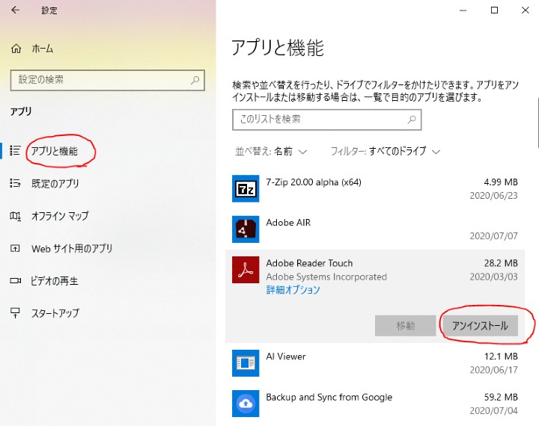Click the 59.2 MB size value

tap(501, 397)
